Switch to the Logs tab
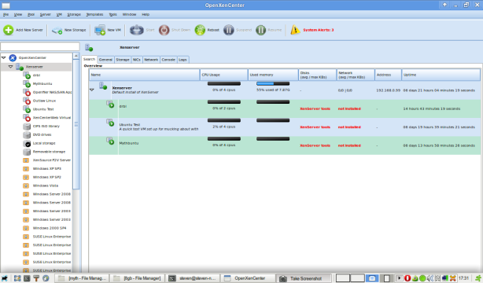 (x=183, y=60)
